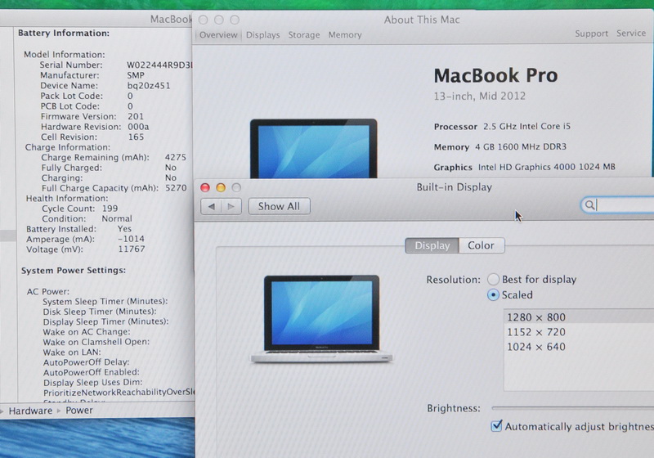Choose the 1280 × 800 resolution
Screen dimensions: 654x458
[x=579, y=317]
